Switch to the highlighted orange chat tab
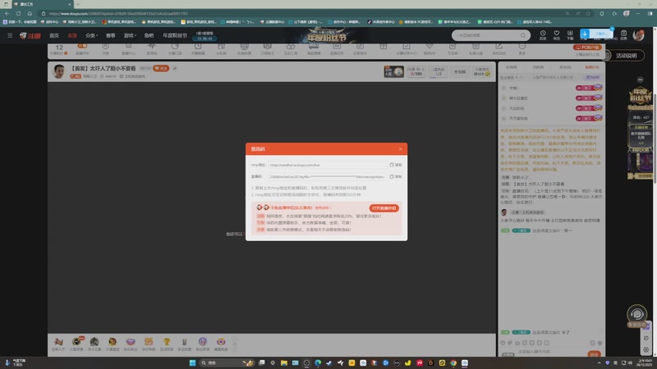 pyautogui.click(x=591, y=67)
